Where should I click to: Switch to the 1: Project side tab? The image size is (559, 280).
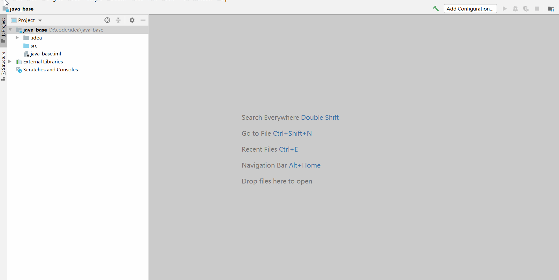3,30
